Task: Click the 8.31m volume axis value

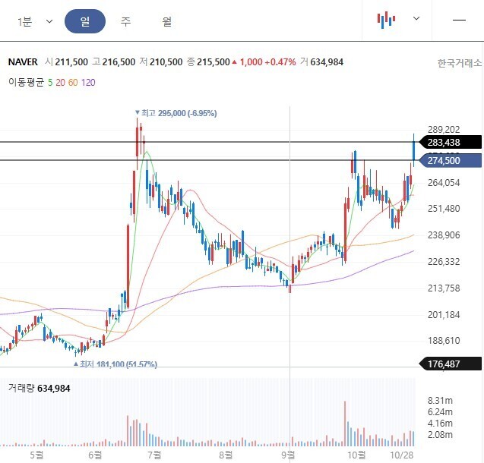Action: point(440,401)
